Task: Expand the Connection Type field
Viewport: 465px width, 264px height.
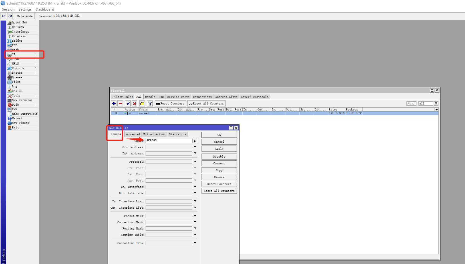Action: point(195,243)
